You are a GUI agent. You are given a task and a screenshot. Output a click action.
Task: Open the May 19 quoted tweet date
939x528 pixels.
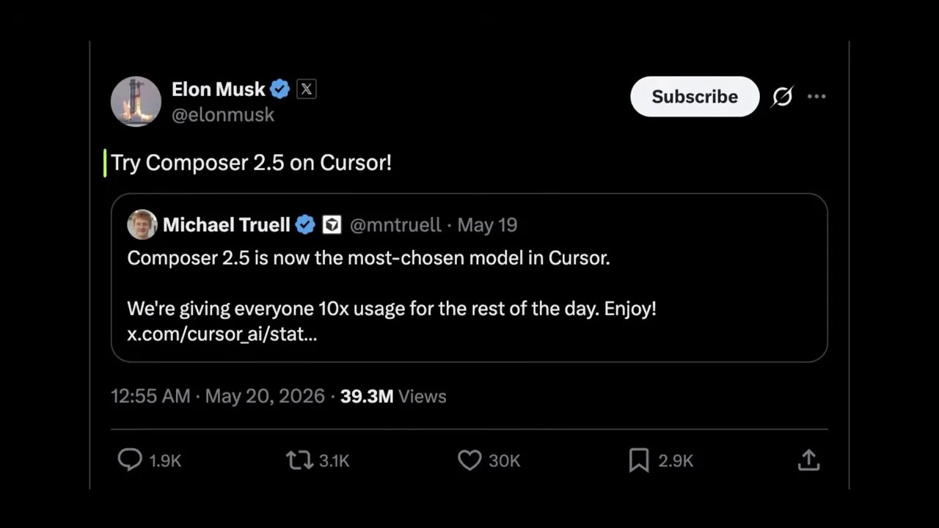pyautogui.click(x=487, y=225)
